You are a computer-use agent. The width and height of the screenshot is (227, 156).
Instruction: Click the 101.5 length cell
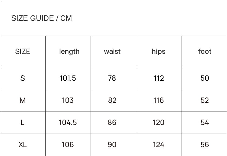tap(68, 78)
